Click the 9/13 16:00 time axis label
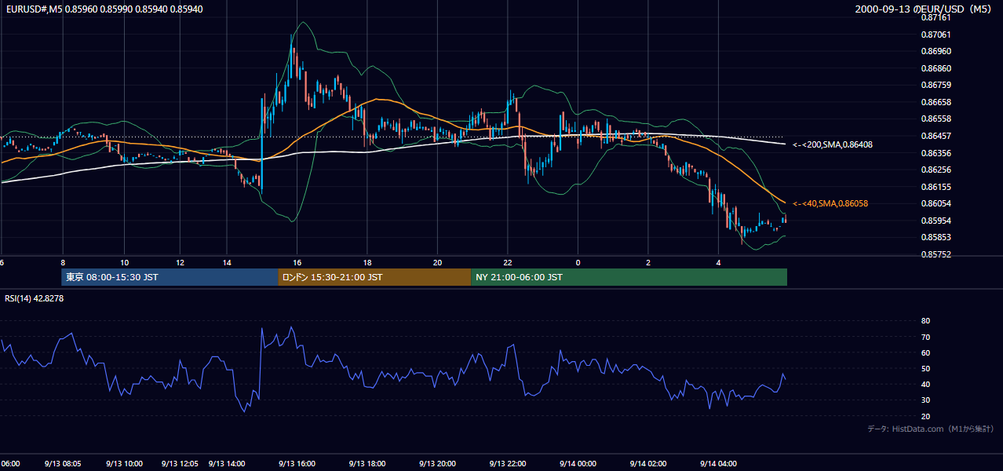The height and width of the screenshot is (471, 1003). 297,463
